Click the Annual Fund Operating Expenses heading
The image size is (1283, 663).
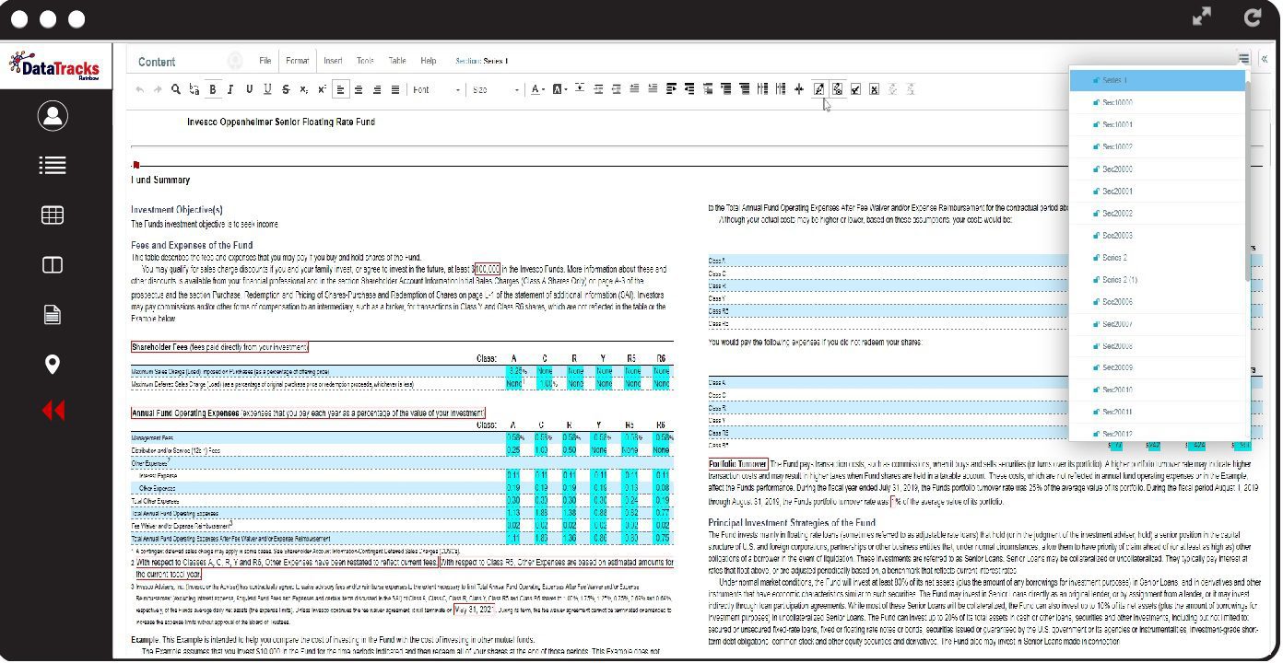click(x=308, y=413)
